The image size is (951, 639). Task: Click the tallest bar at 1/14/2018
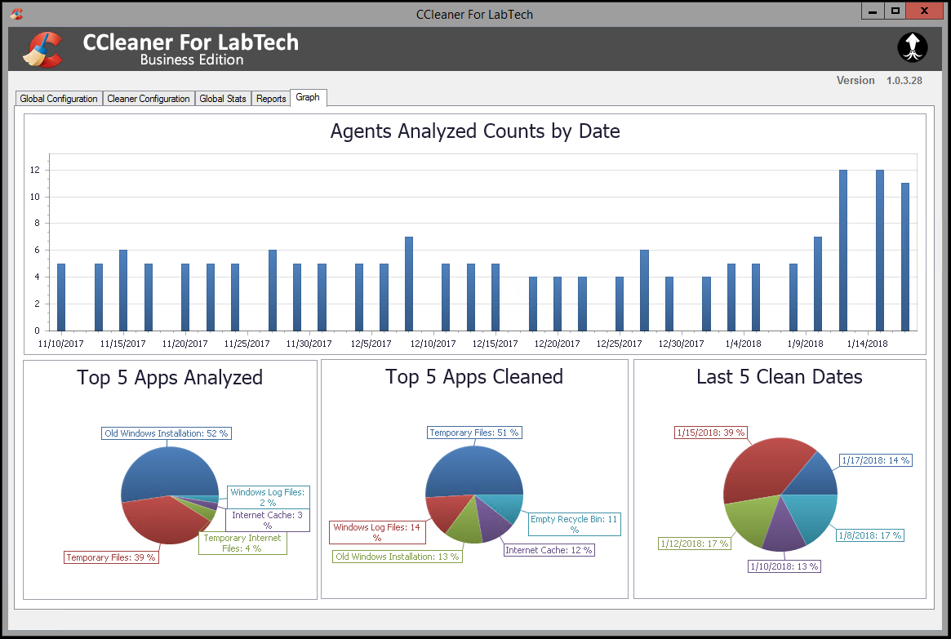pyautogui.click(x=879, y=251)
